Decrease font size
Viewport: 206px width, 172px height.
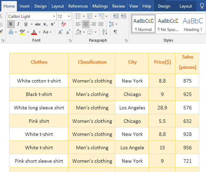68,32
